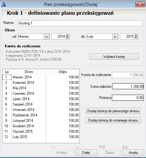This screenshot has width=146, height=158.
Task: Select the Maj 2014 row
Action: click(41, 88)
